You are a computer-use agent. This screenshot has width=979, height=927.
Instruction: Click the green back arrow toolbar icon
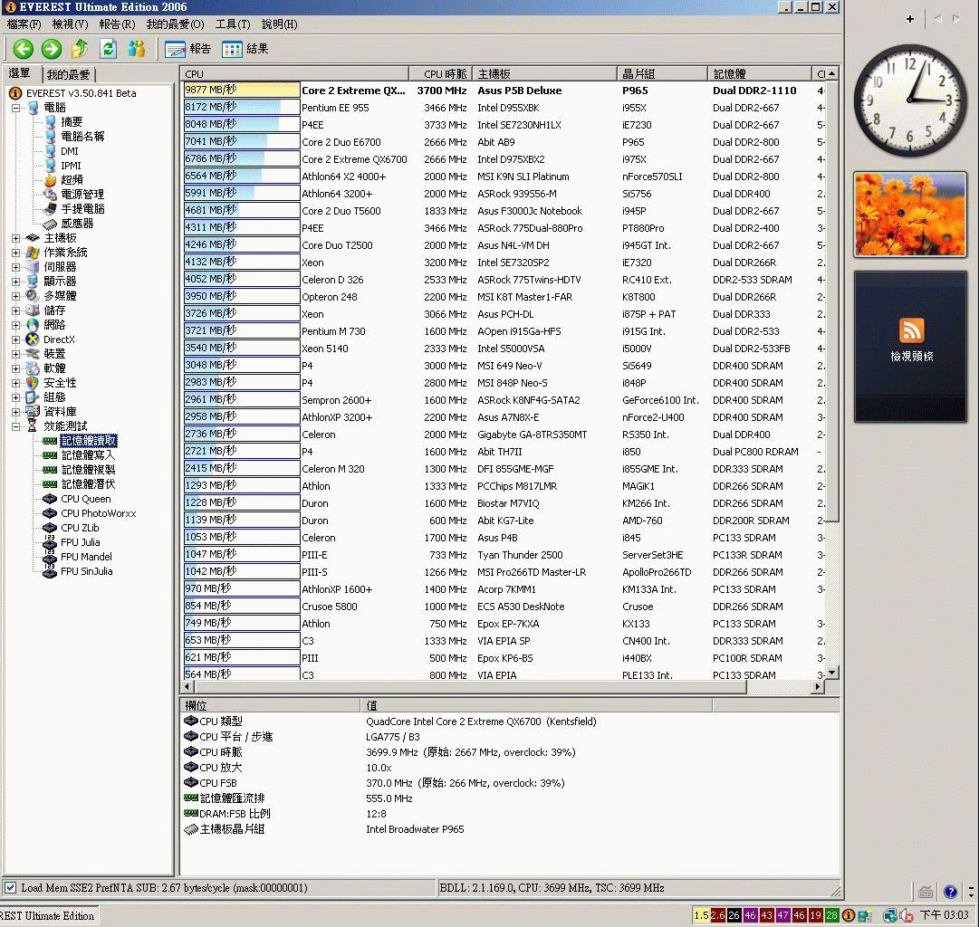[x=24, y=50]
